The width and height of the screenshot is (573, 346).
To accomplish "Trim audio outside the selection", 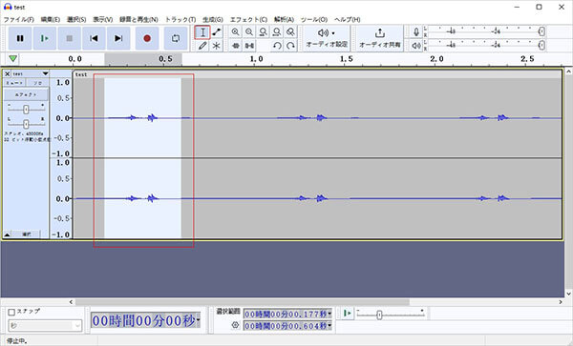I will click(x=235, y=46).
